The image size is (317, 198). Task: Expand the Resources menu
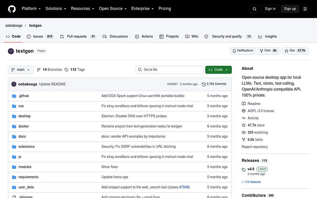point(82,9)
